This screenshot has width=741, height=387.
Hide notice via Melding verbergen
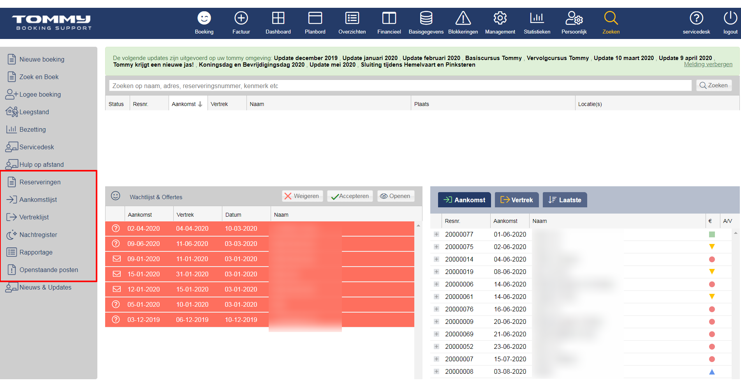click(708, 64)
